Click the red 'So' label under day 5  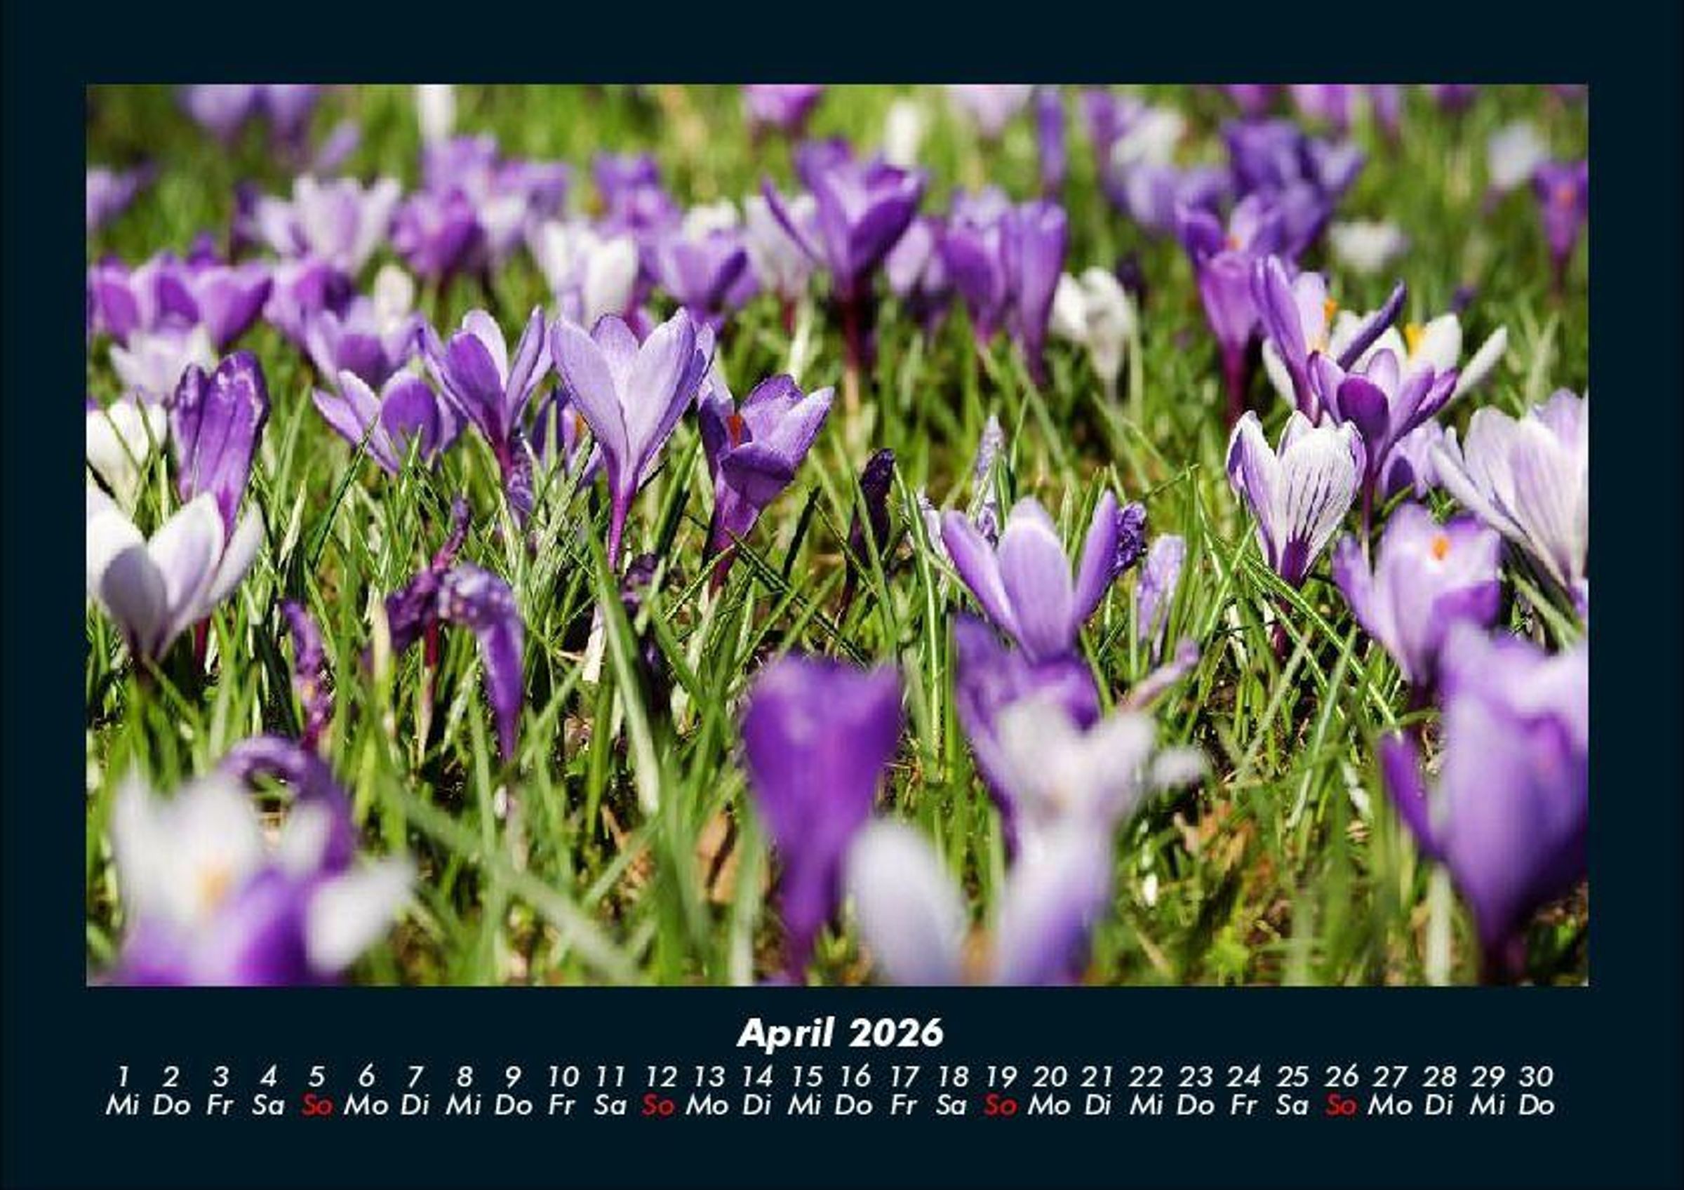coord(317,1106)
